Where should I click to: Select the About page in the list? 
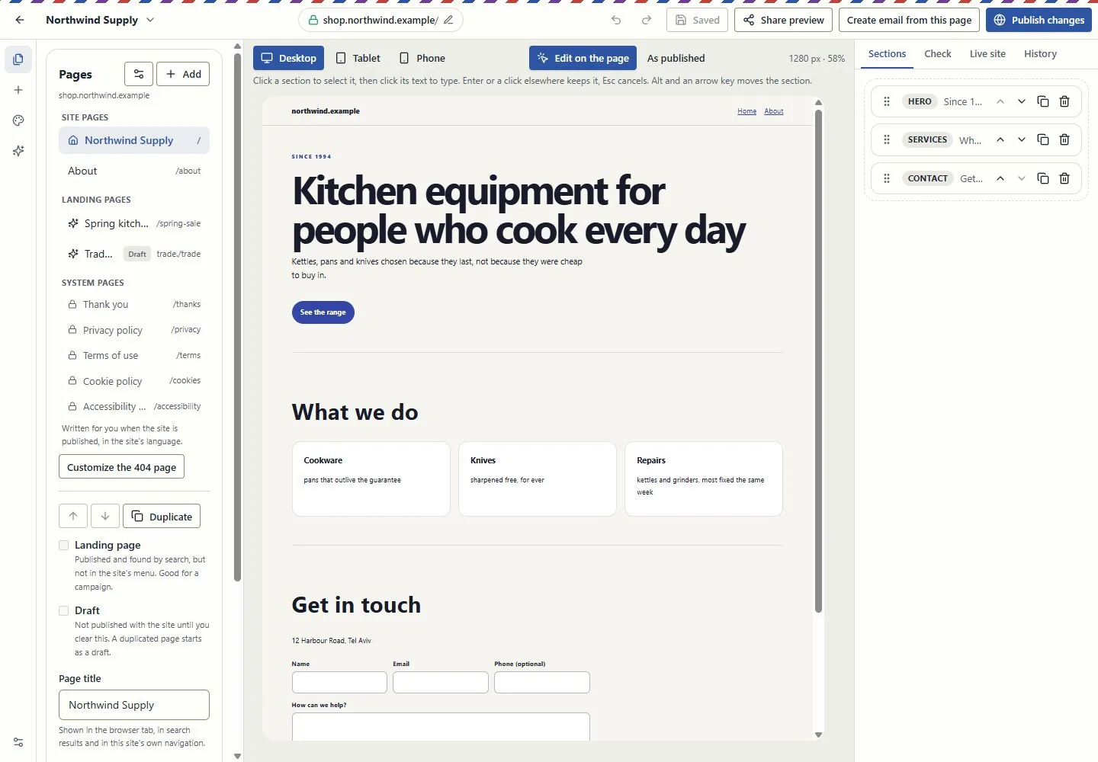[134, 171]
